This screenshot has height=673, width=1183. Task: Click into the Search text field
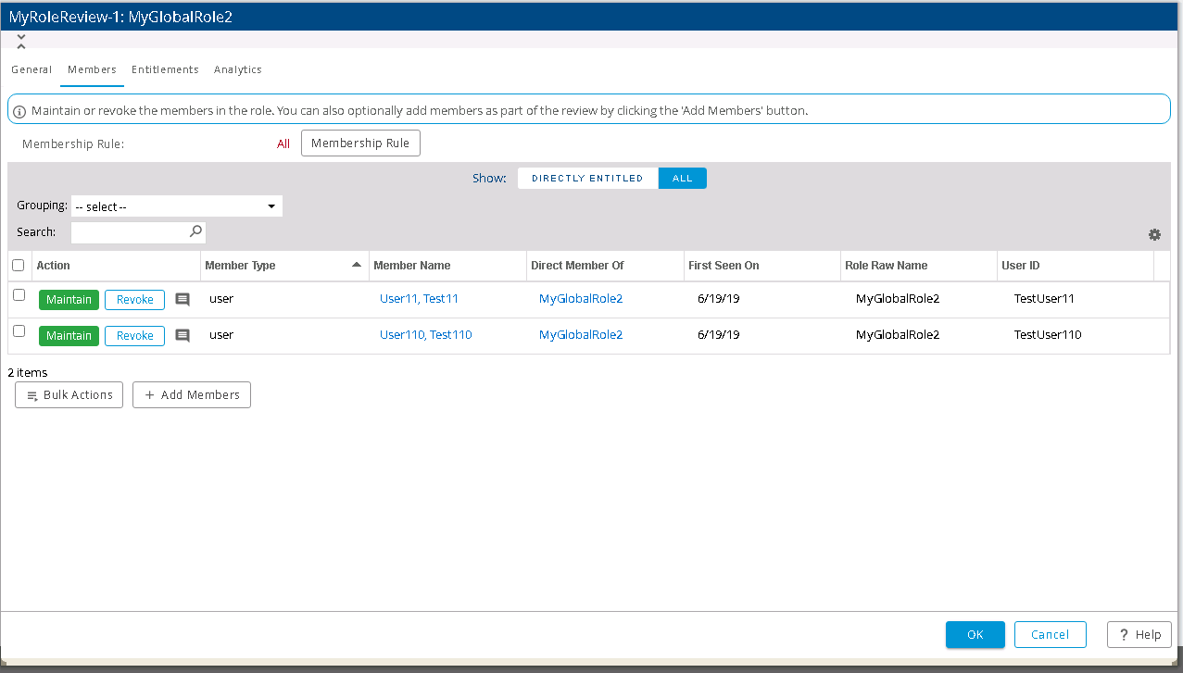(130, 232)
